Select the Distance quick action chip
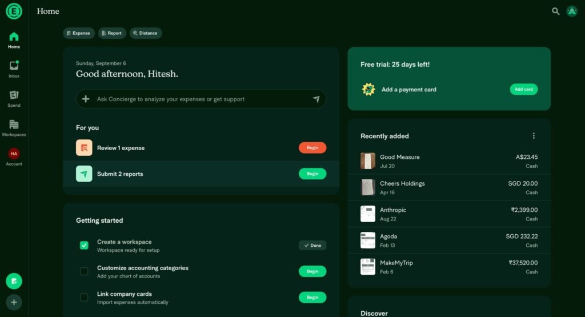The width and height of the screenshot is (585, 317). 146,33
